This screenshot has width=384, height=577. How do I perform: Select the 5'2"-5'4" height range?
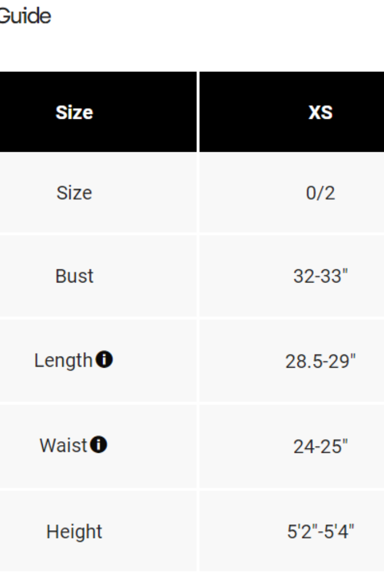click(320, 531)
